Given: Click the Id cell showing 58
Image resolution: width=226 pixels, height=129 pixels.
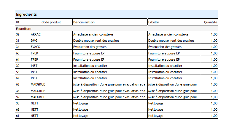Looking at the screenshot, I should click(x=18, y=72).
